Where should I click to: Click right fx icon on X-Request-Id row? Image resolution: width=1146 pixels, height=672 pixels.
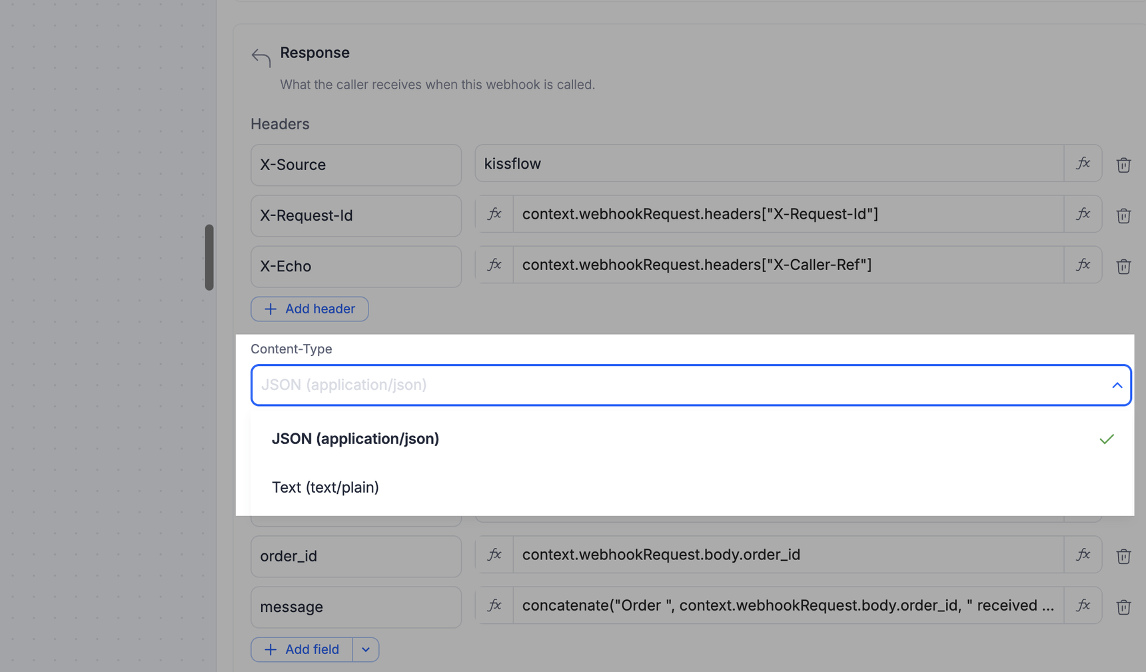click(x=1083, y=214)
